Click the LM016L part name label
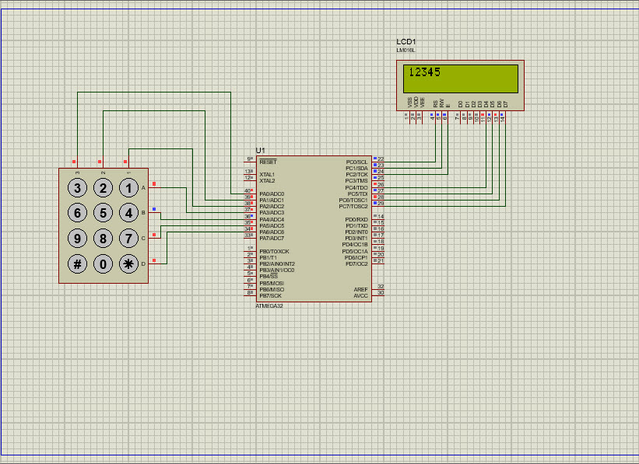Image resolution: width=639 pixels, height=464 pixels. (x=406, y=51)
